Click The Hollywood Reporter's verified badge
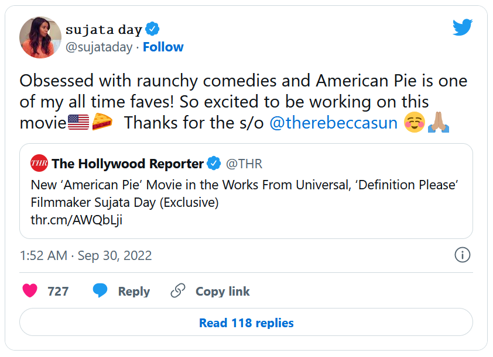The width and height of the screenshot is (493, 357). tap(214, 164)
